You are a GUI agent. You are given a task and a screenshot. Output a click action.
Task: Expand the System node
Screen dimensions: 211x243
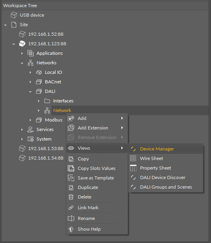pyautogui.click(x=22, y=139)
